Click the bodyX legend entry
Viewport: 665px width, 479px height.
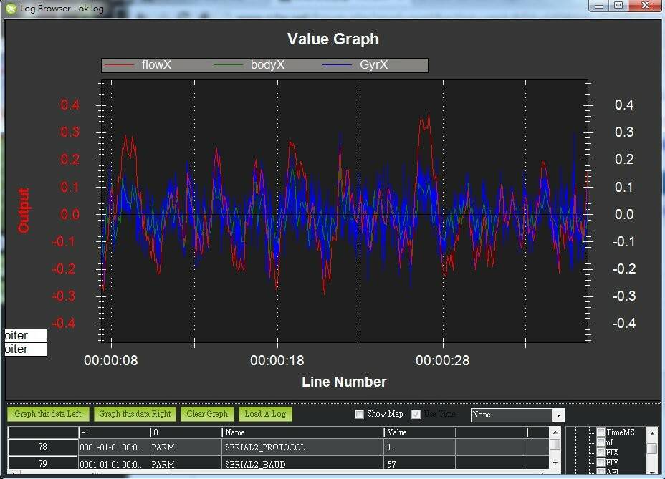click(249, 65)
